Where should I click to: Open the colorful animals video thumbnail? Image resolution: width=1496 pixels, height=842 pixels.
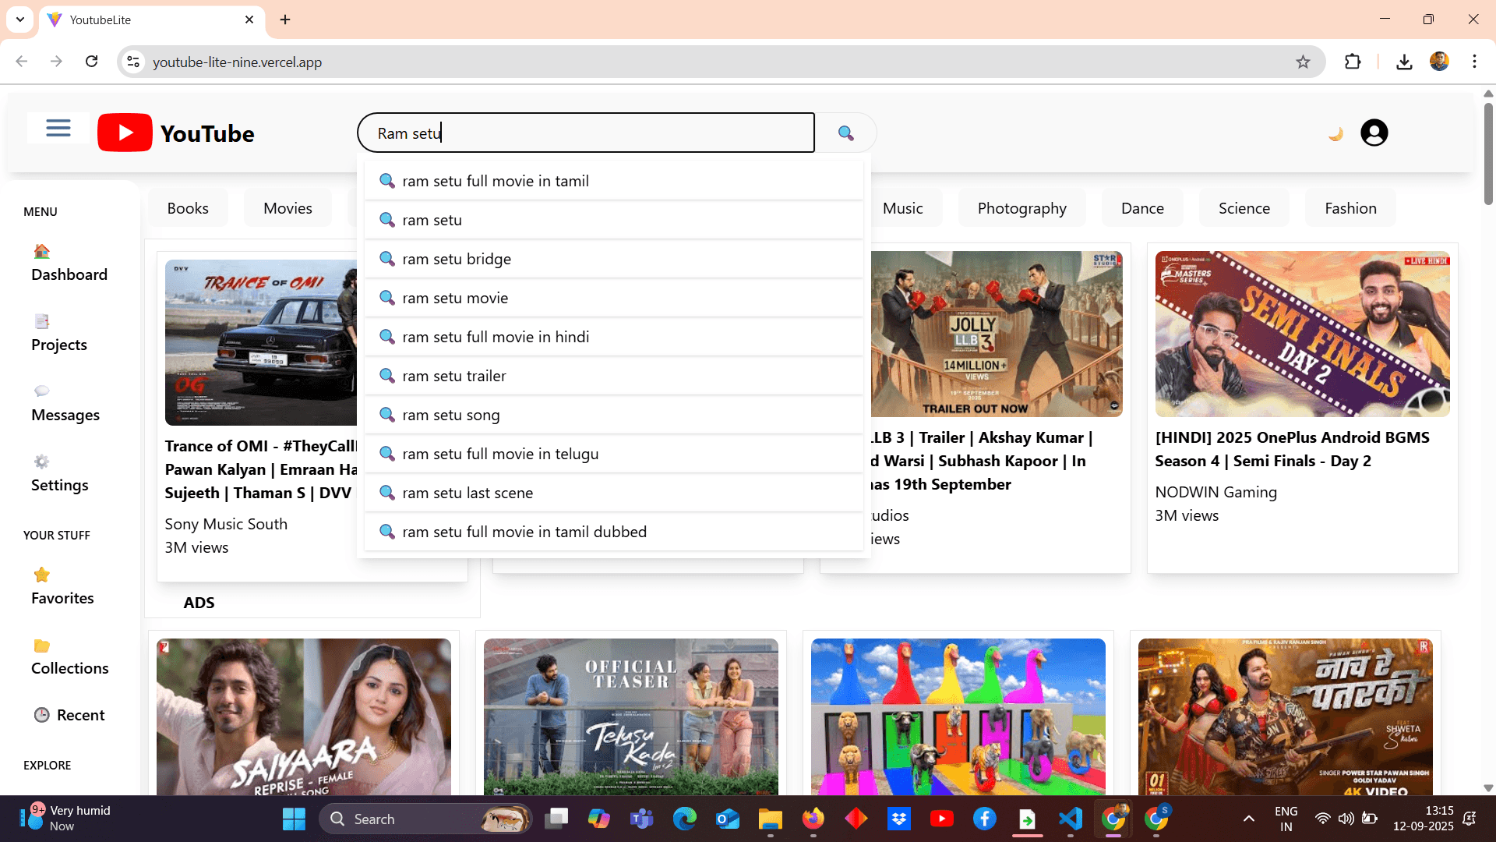point(958,716)
